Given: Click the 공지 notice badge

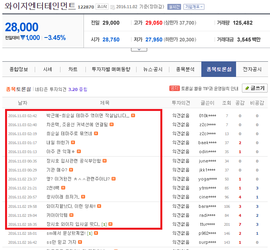Looking at the screenshot, I should pyautogui.click(x=174, y=88).
